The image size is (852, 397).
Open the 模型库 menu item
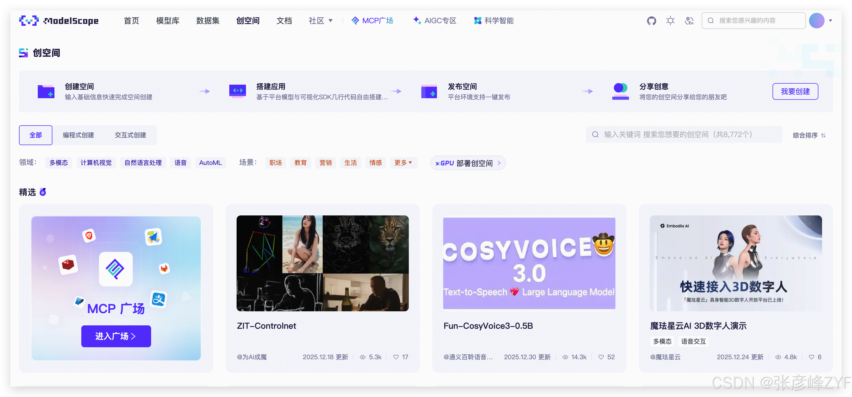click(168, 21)
